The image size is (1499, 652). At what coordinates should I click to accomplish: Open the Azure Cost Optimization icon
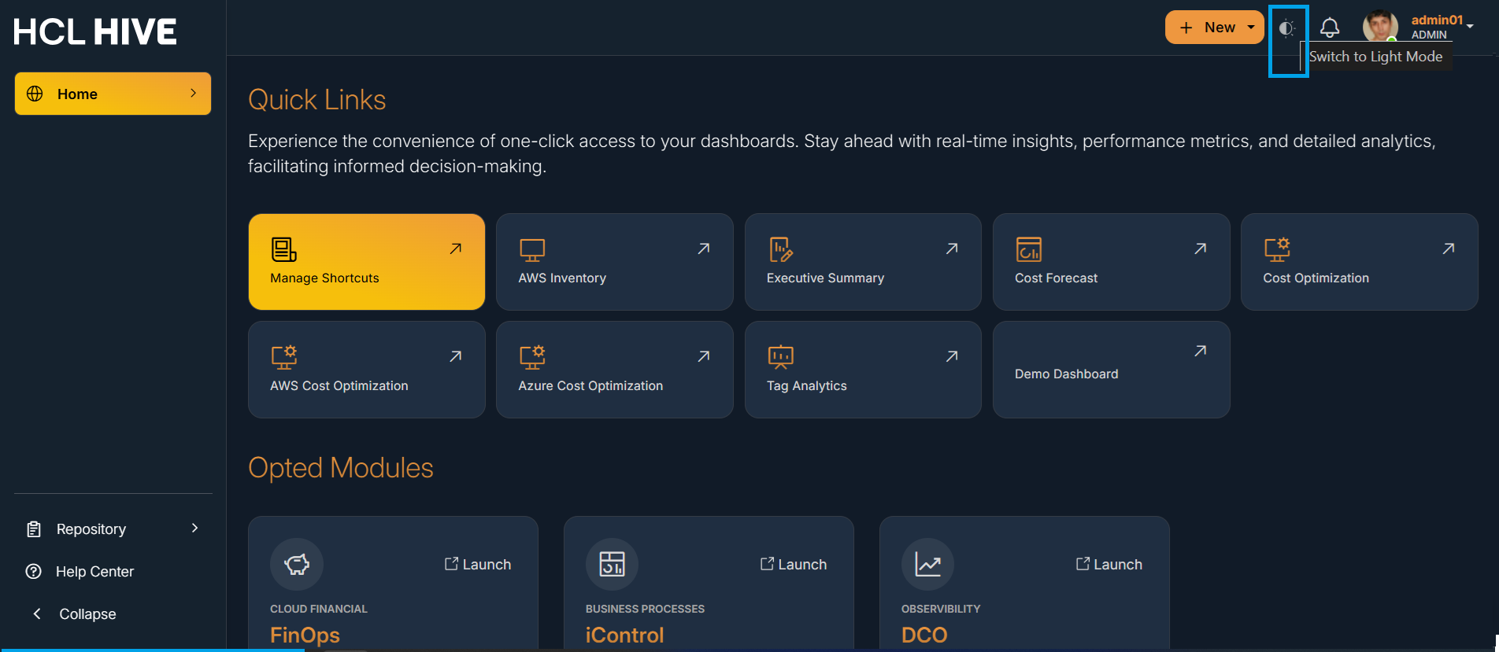(532, 357)
